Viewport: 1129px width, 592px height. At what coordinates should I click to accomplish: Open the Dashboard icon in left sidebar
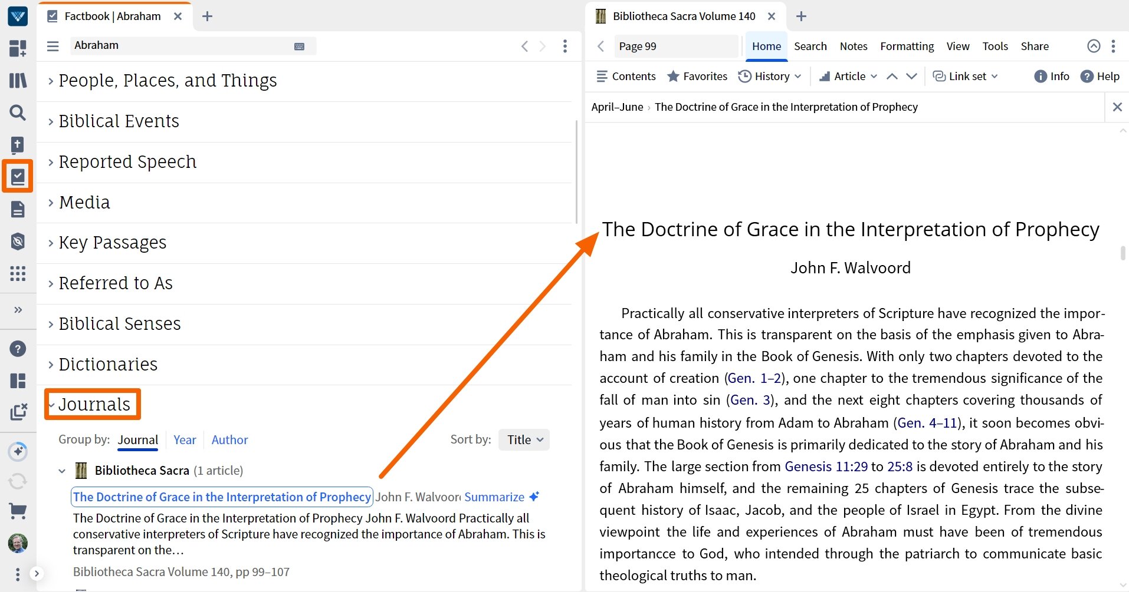pyautogui.click(x=18, y=48)
